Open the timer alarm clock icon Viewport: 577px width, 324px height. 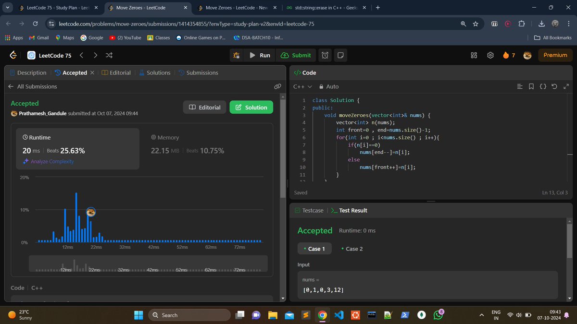pos(325,55)
